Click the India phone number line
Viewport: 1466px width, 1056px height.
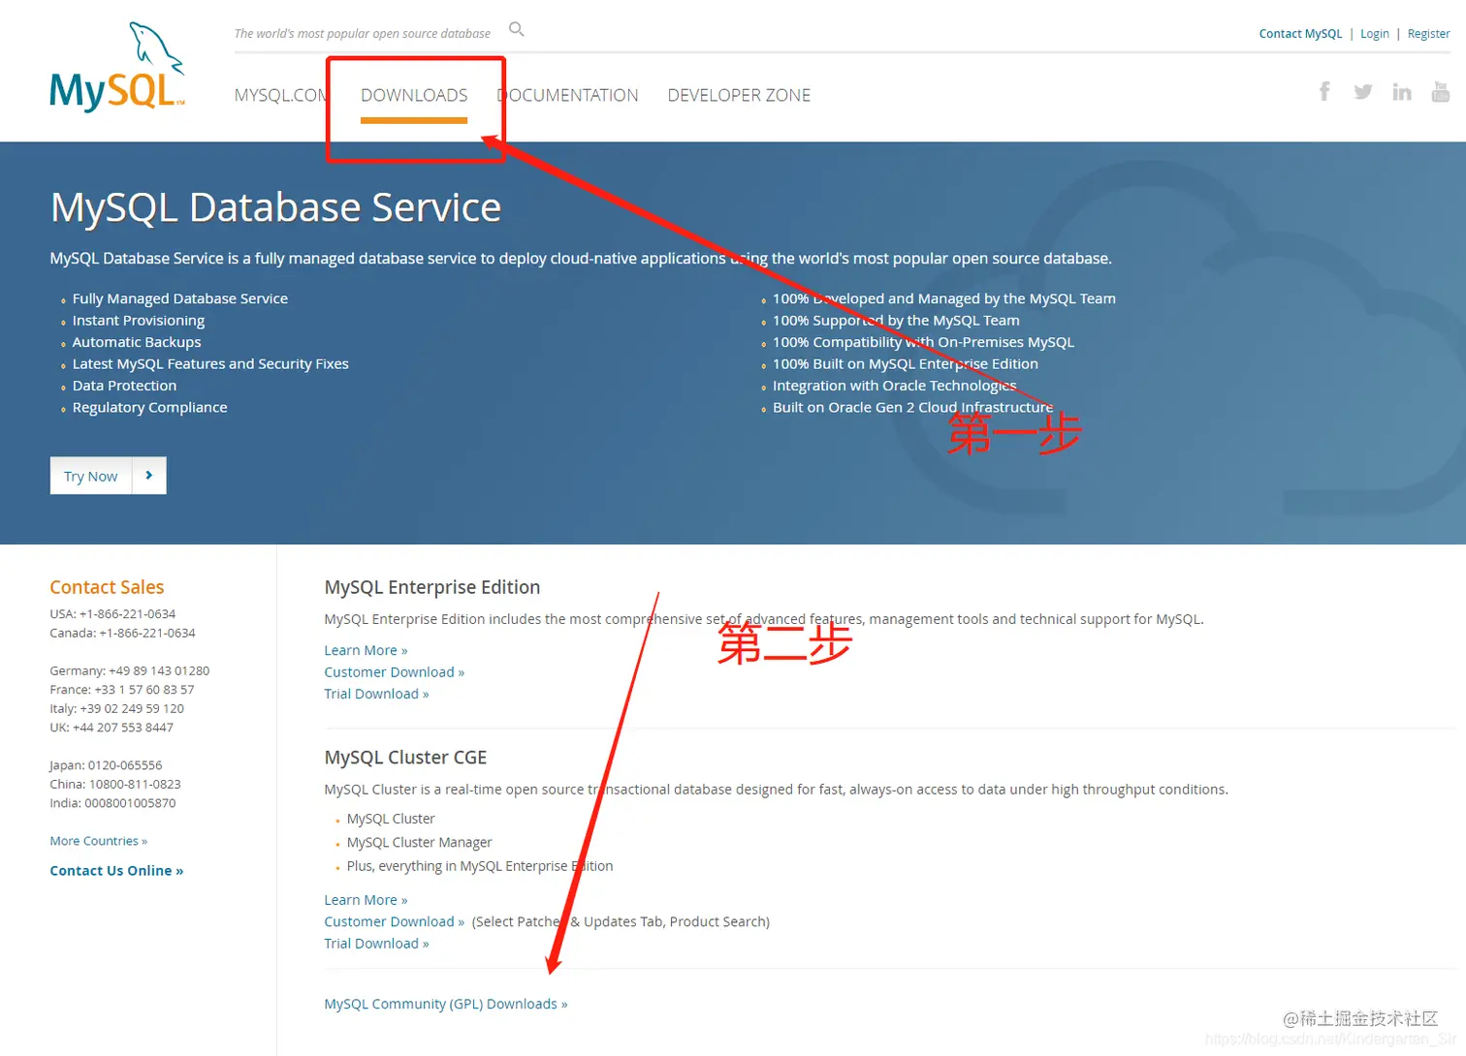[112, 803]
